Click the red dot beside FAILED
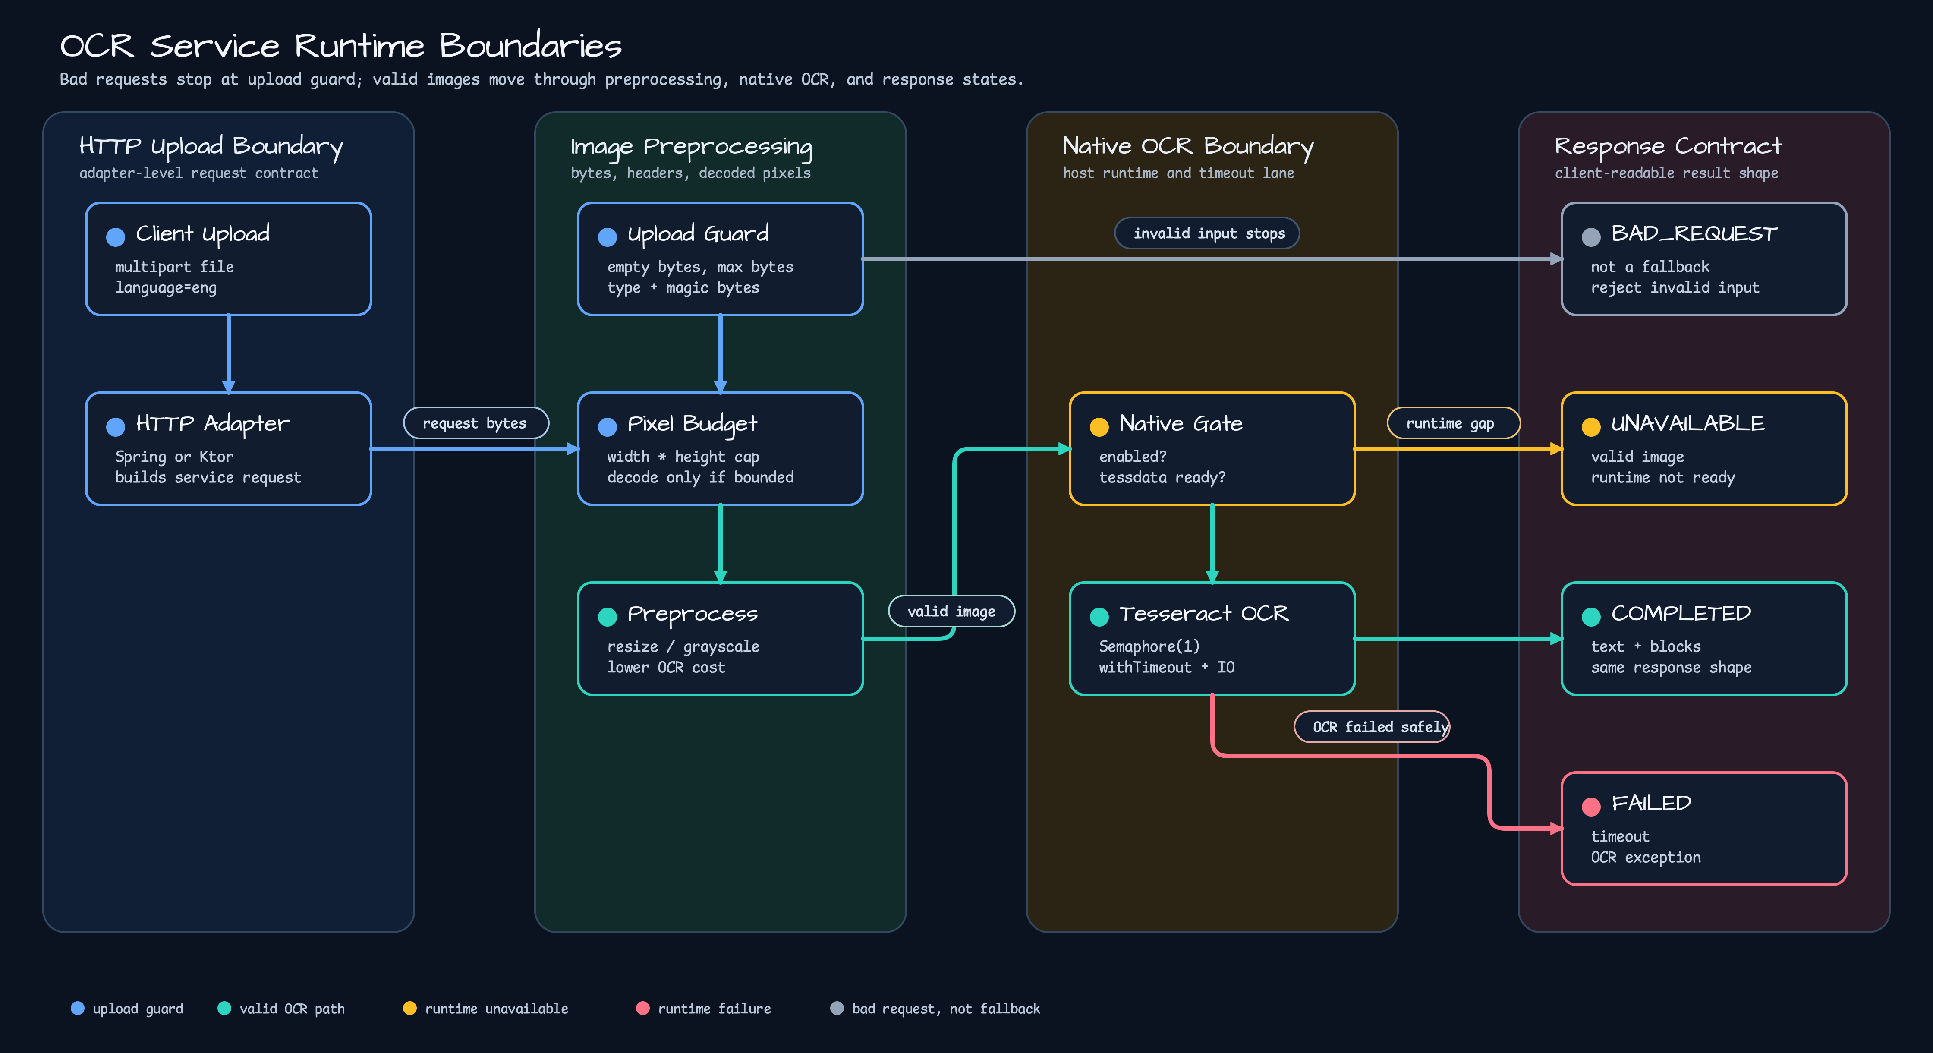The height and width of the screenshot is (1053, 1933). point(1591,807)
